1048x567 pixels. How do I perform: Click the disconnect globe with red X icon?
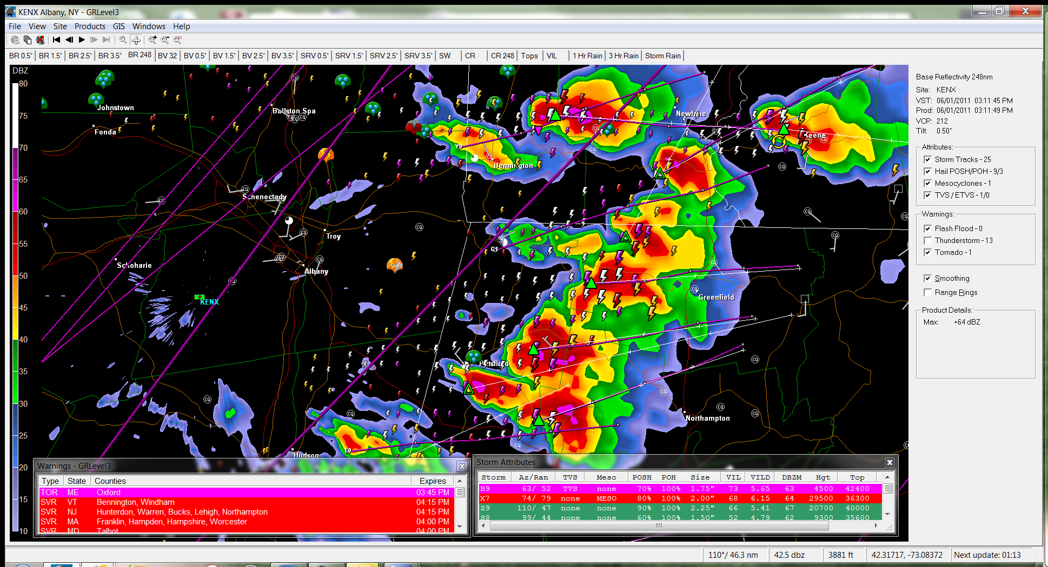[x=40, y=40]
